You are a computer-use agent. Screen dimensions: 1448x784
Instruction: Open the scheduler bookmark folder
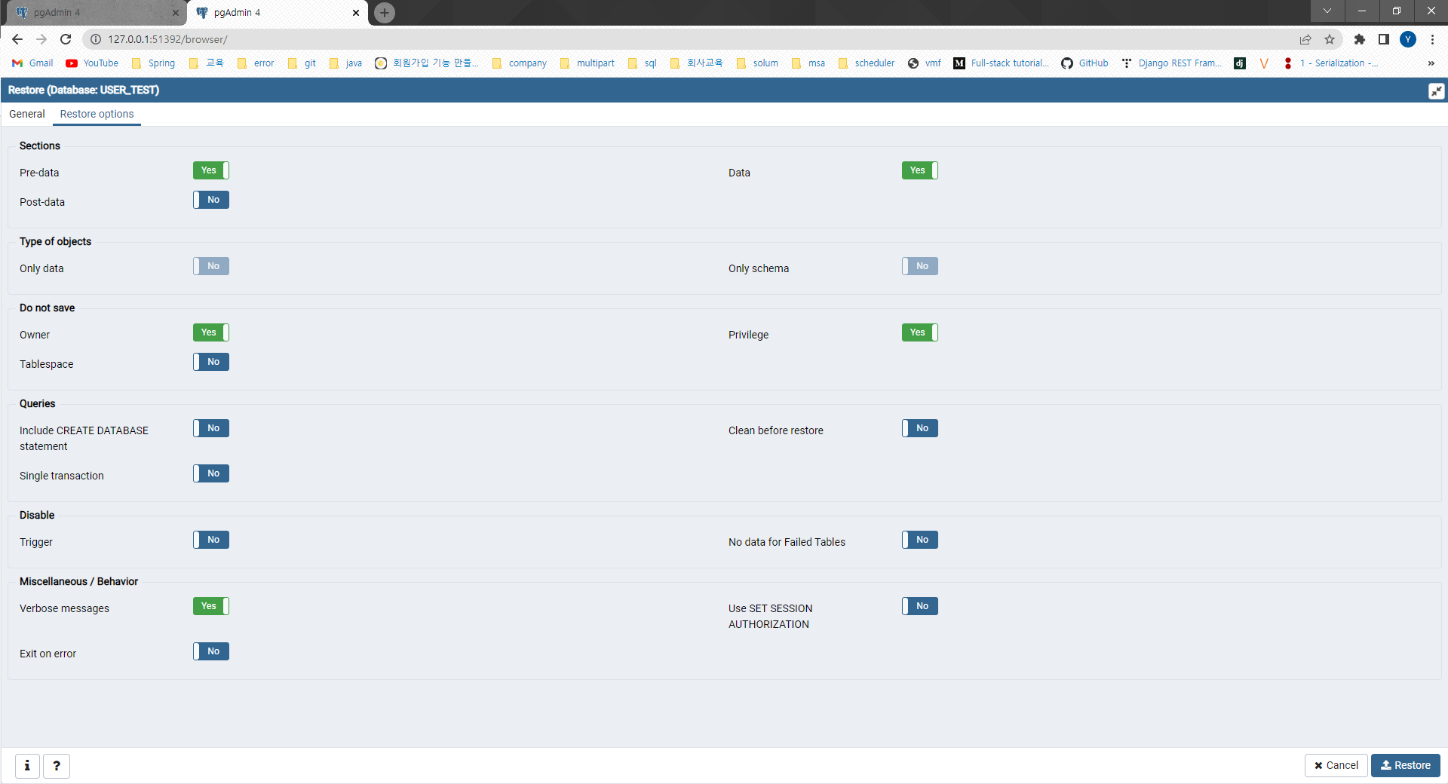(x=866, y=63)
